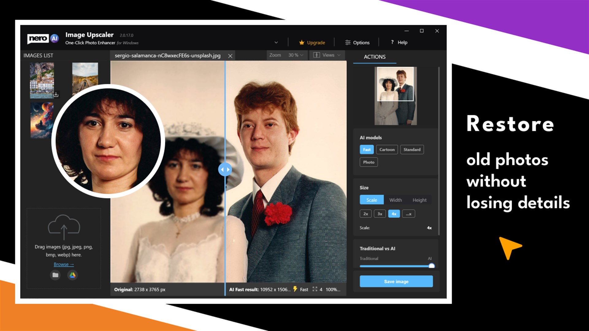
Task: Open local folder icon below Browse
Action: (55, 275)
